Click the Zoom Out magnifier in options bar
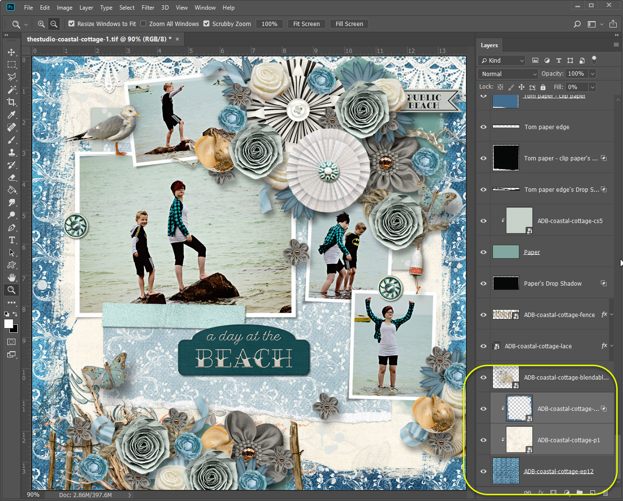Screen dimensions: 623x501 [54, 24]
